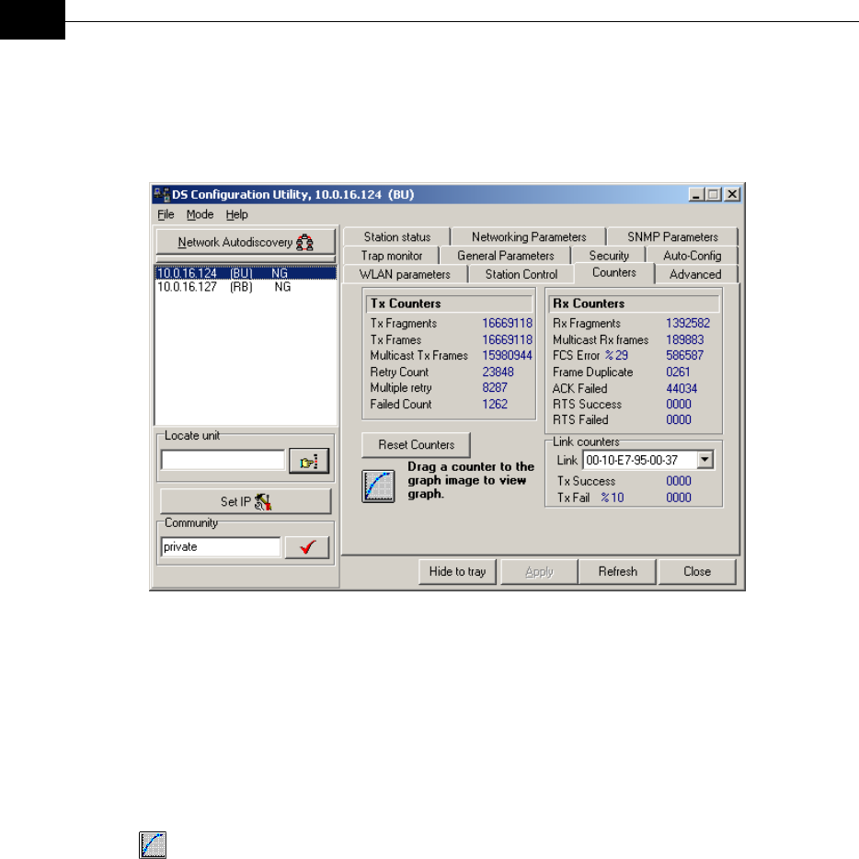Click the application icon in title bar
This screenshot has width=859, height=859.
coord(162,195)
